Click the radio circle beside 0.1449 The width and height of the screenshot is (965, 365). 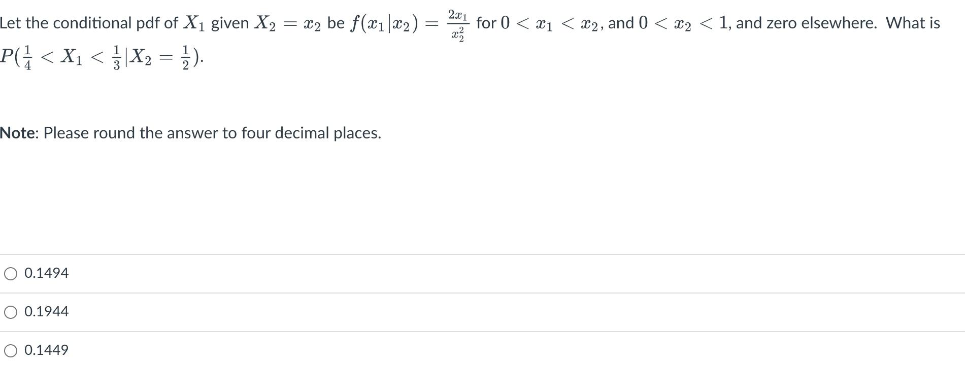click(x=11, y=350)
